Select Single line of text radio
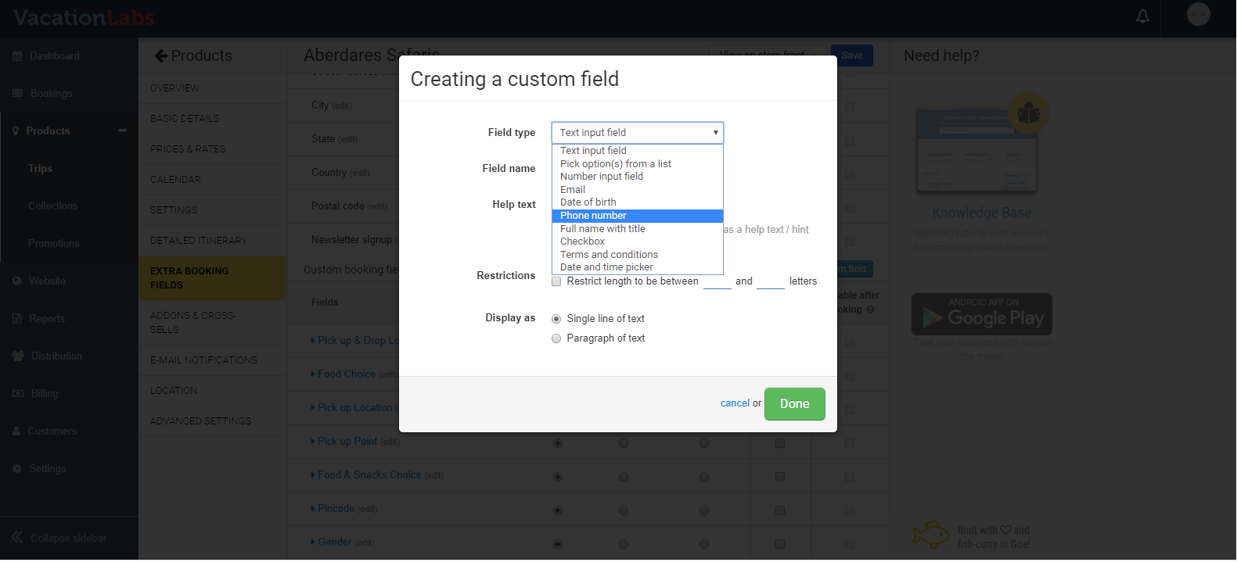1237x562 pixels. [x=556, y=319]
